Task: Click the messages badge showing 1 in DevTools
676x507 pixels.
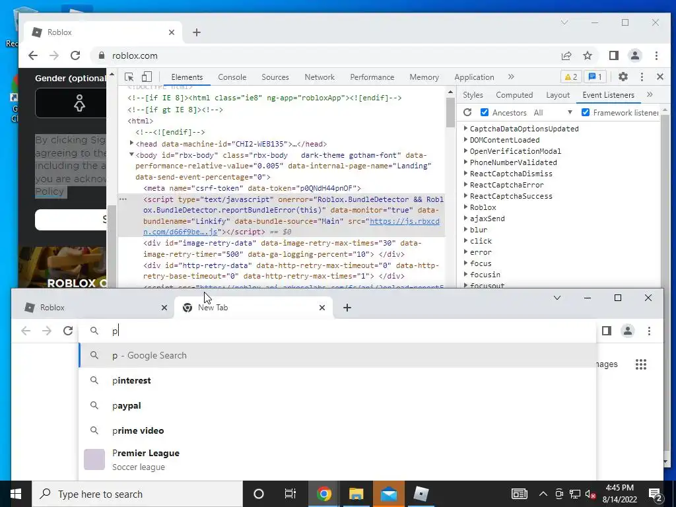Action: [x=595, y=77]
